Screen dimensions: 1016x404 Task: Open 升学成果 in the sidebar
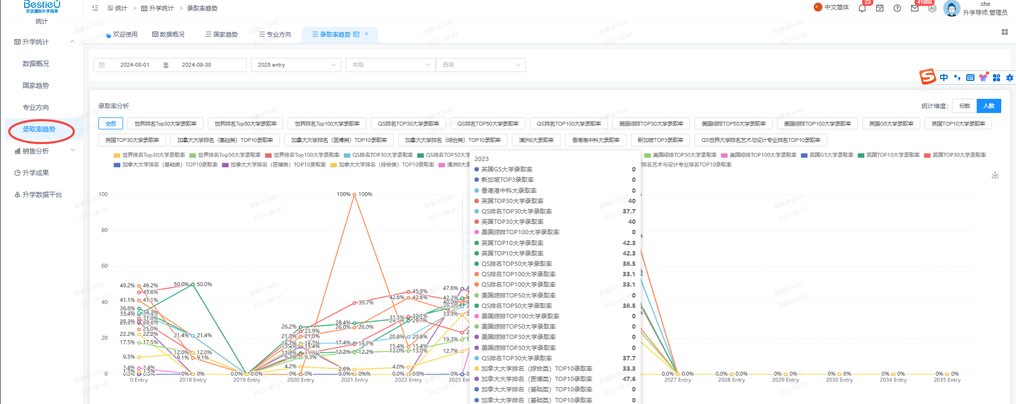(36, 173)
